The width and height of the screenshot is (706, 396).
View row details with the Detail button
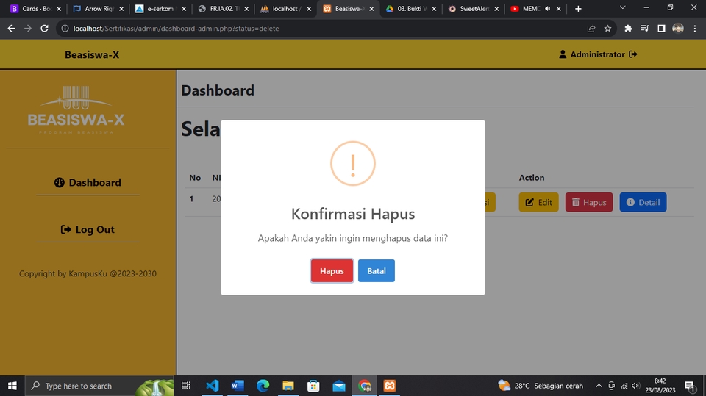643,202
